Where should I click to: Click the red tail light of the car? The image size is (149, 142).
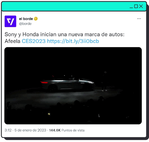pyautogui.click(x=44, y=82)
